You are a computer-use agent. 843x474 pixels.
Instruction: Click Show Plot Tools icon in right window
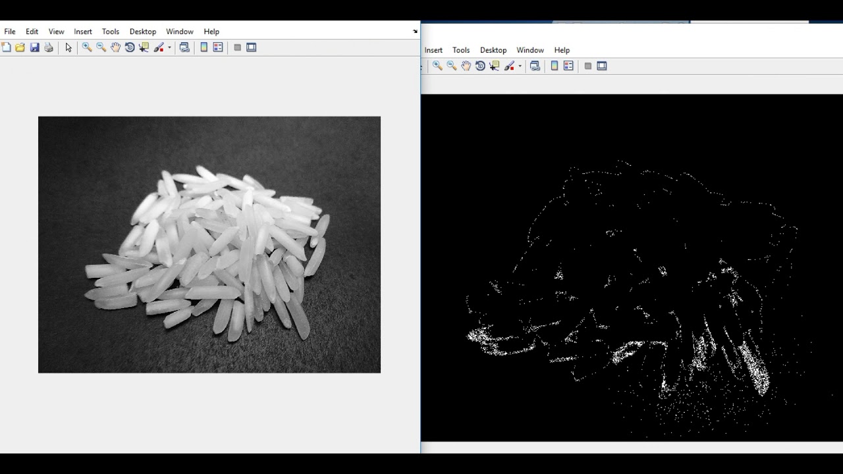pyautogui.click(x=602, y=66)
